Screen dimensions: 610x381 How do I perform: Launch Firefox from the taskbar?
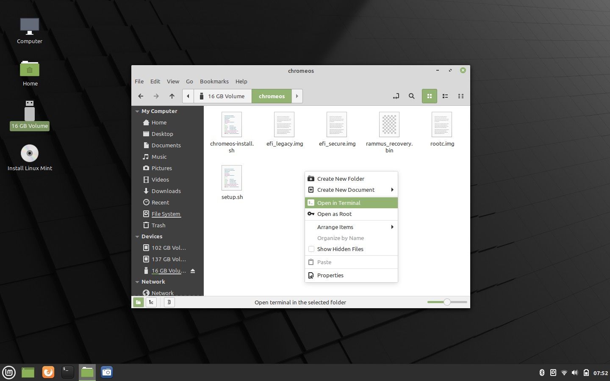(x=48, y=372)
